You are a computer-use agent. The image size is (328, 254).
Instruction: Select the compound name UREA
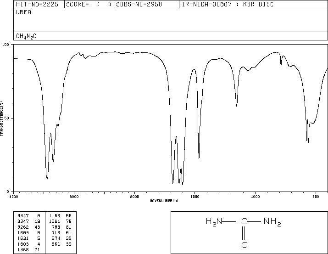click(x=24, y=12)
